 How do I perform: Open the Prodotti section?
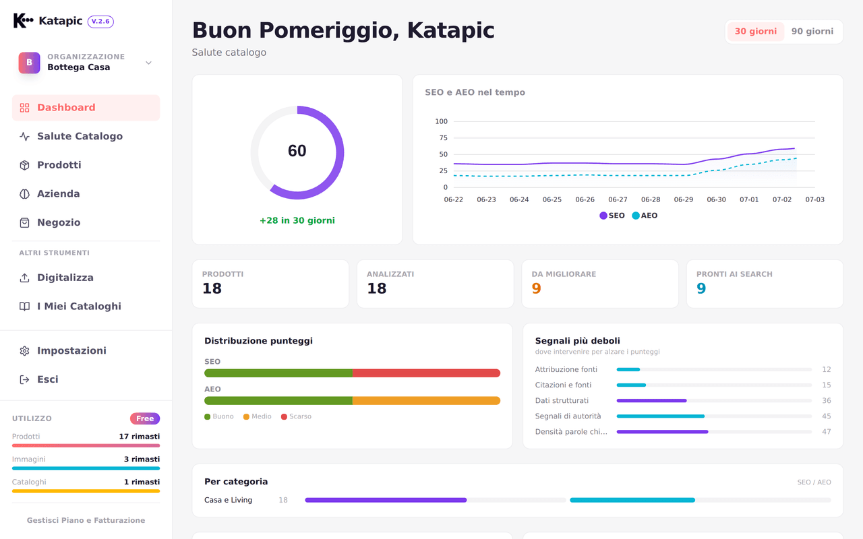(x=86, y=165)
